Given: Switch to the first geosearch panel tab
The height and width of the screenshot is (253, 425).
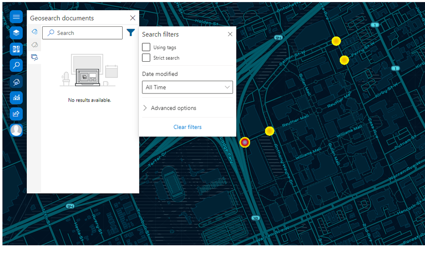Looking at the screenshot, I should (34, 32).
